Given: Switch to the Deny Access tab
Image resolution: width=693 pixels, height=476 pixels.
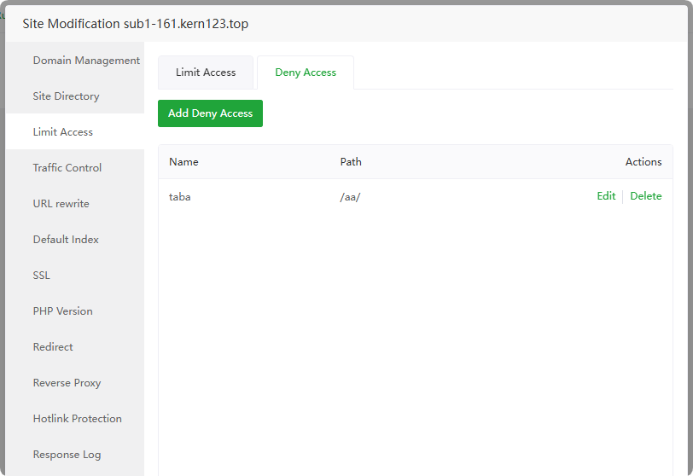Looking at the screenshot, I should tap(306, 73).
